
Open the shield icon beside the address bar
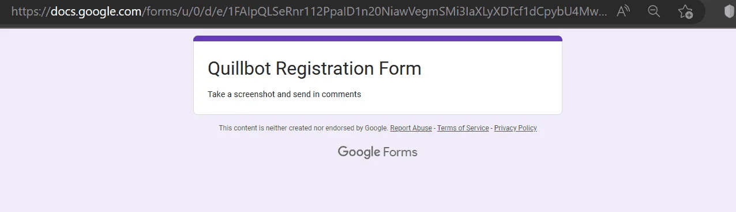tap(729, 11)
